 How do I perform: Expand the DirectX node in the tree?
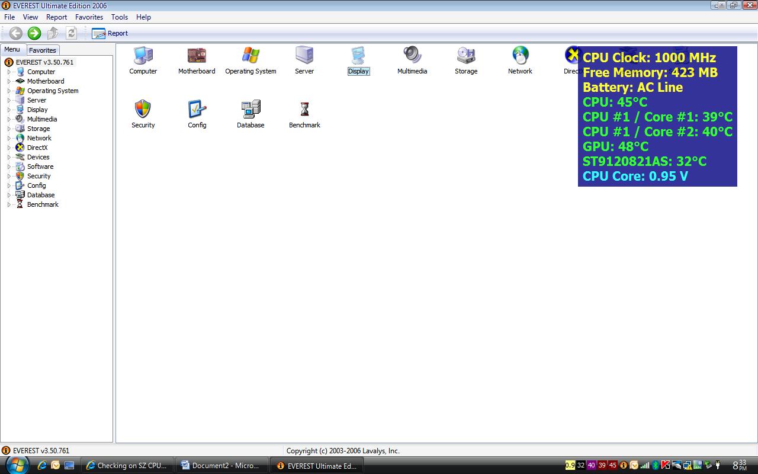9,148
